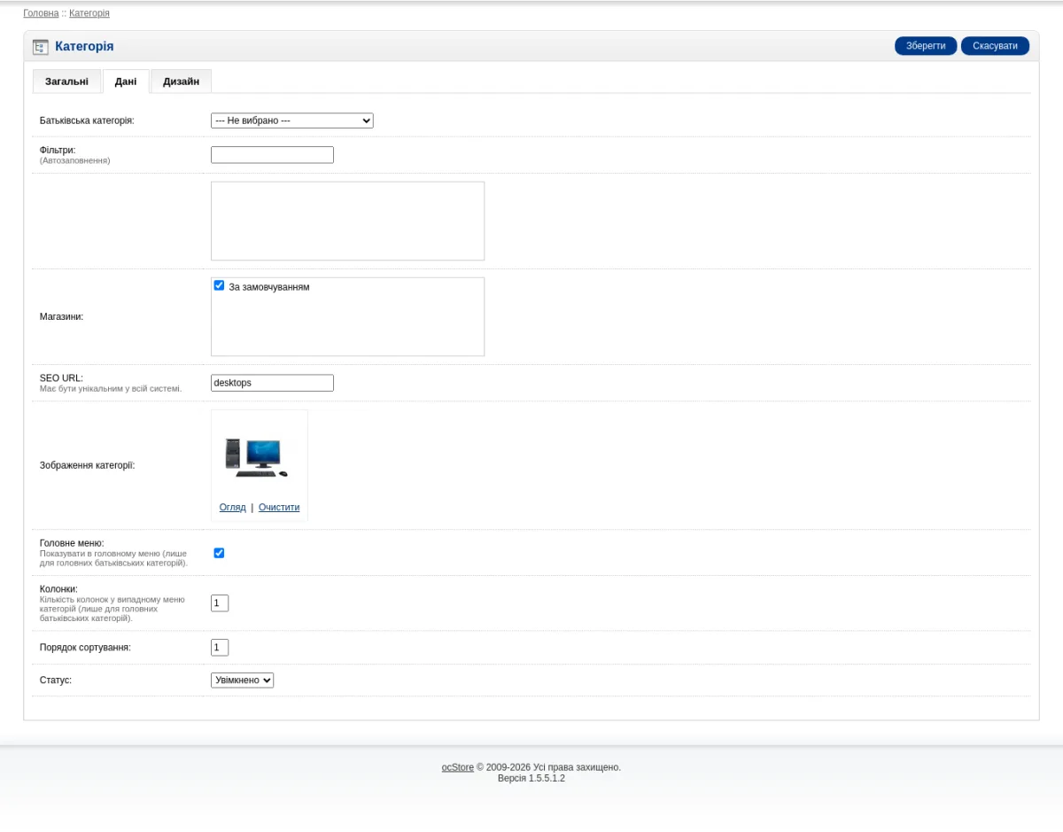Open the Категорія breadcrumb link
Screen dimensions: 1063x832
coord(89,13)
